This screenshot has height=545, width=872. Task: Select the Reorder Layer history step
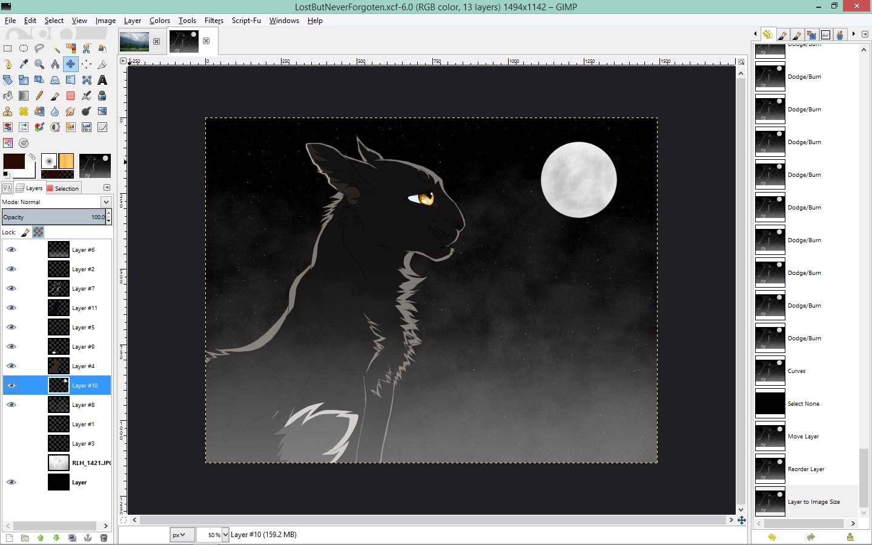(x=805, y=469)
